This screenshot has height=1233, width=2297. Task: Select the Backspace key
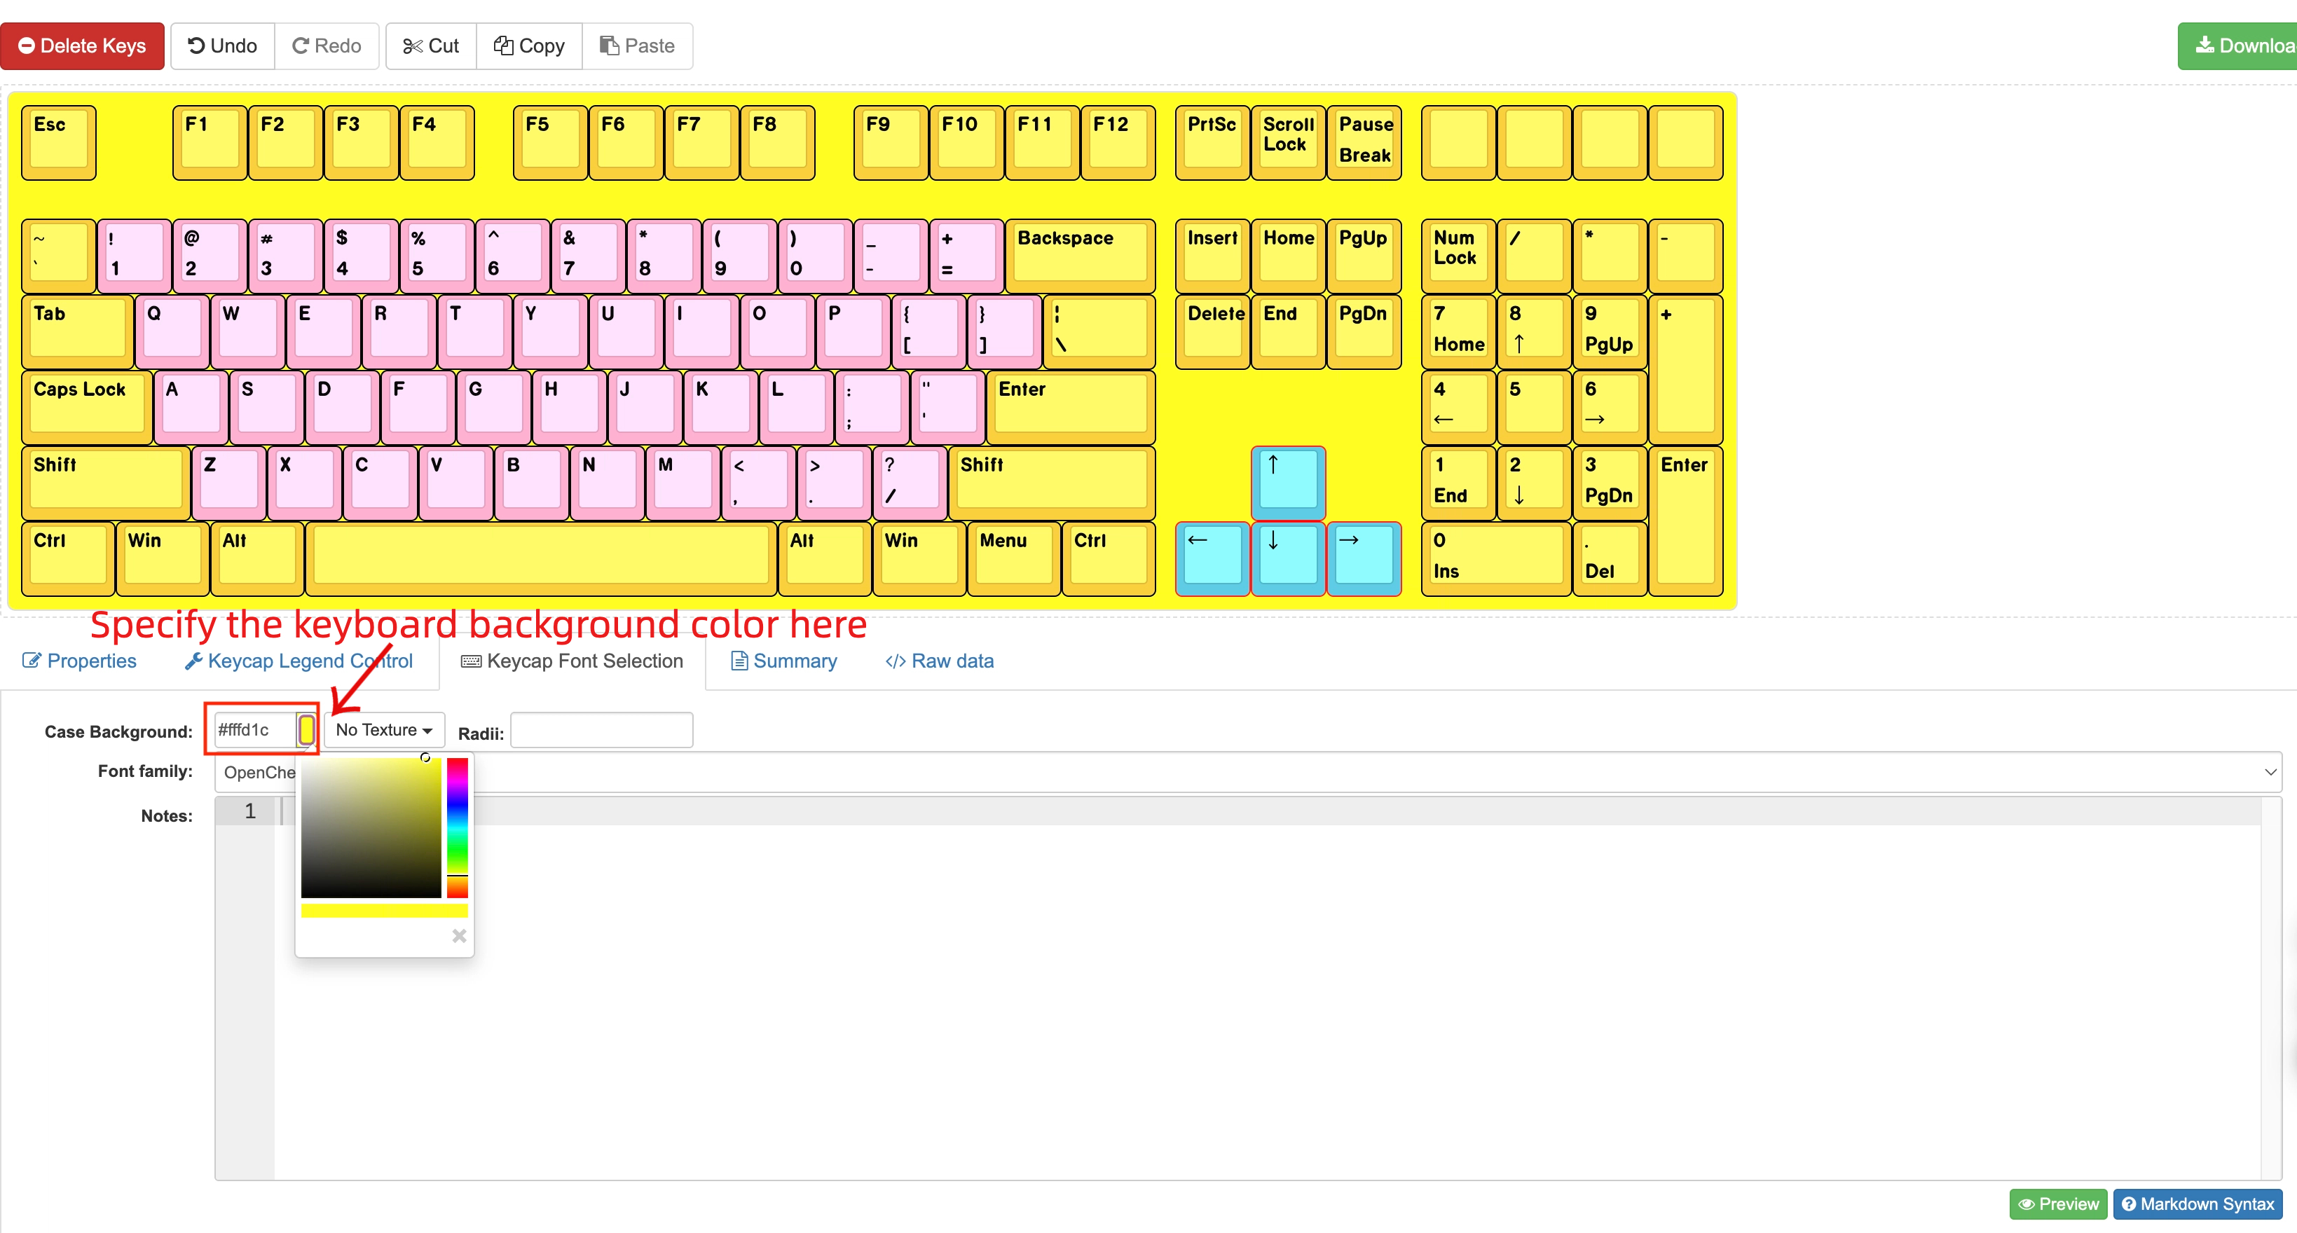[x=1081, y=257]
